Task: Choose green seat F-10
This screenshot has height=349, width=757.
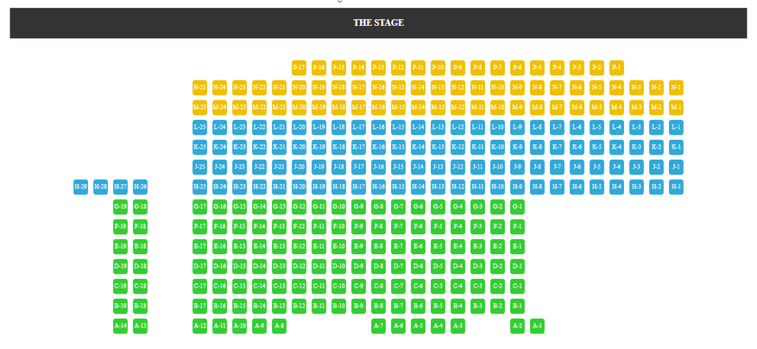Action: click(x=339, y=226)
